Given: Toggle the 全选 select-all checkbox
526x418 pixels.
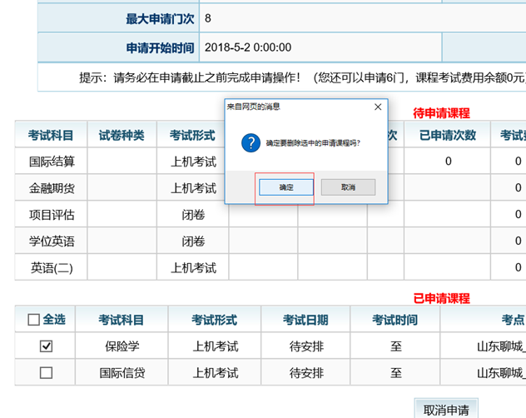Looking at the screenshot, I should pos(34,320).
